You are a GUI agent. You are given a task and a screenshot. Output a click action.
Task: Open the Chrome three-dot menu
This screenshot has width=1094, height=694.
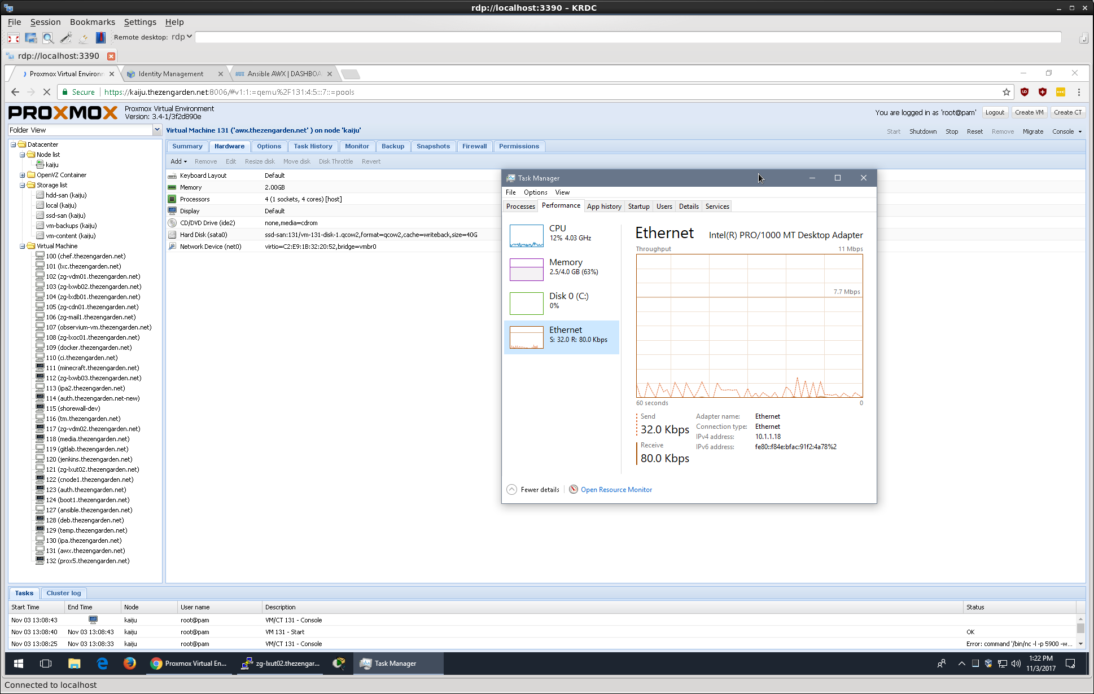pyautogui.click(x=1079, y=92)
